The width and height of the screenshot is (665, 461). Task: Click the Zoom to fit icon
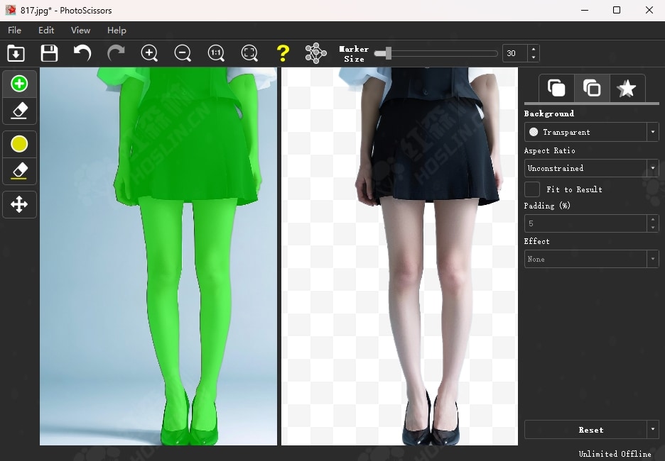pos(249,53)
